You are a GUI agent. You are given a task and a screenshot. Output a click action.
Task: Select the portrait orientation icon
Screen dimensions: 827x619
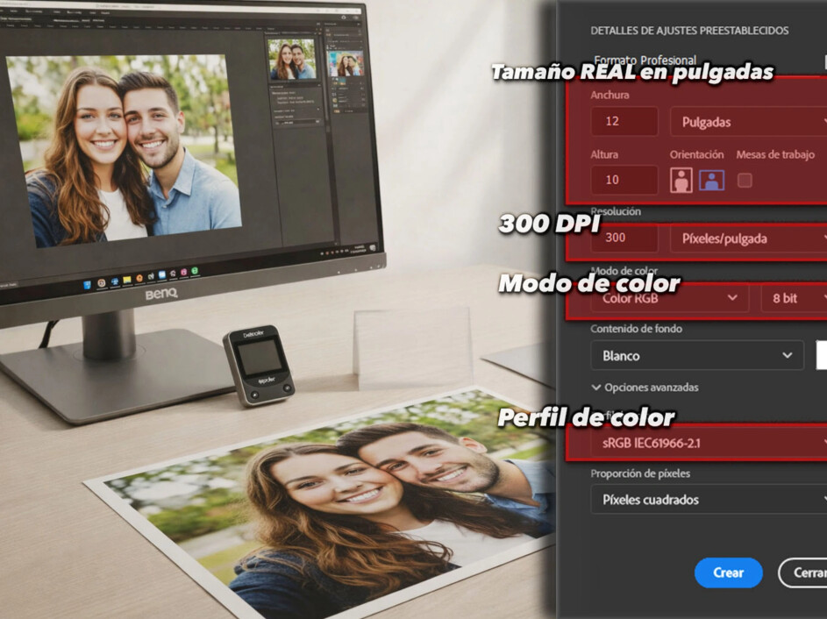(681, 179)
